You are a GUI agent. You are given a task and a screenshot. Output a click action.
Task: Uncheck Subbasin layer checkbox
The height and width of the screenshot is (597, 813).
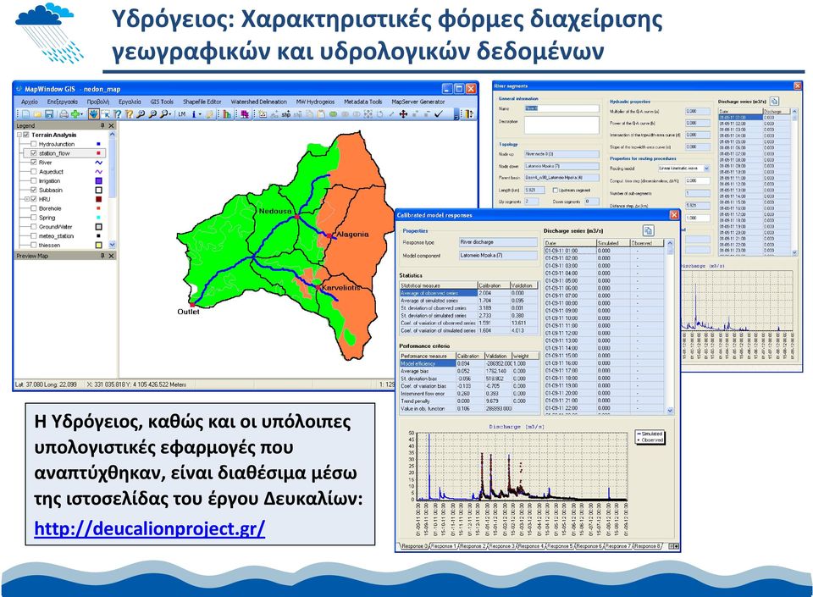(34, 191)
